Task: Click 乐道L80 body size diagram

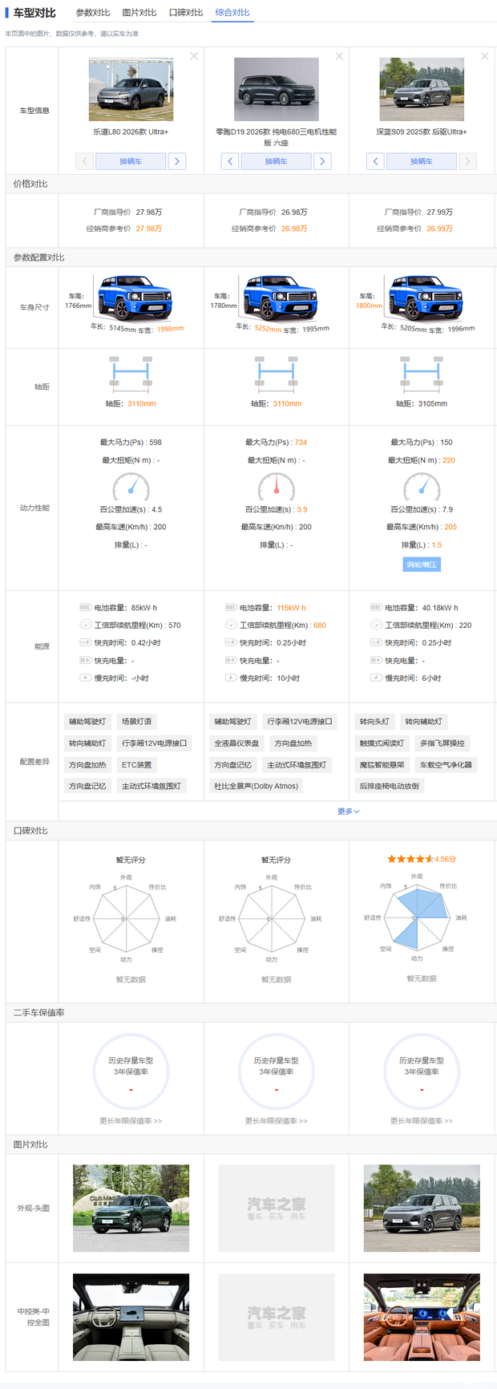Action: tap(135, 298)
